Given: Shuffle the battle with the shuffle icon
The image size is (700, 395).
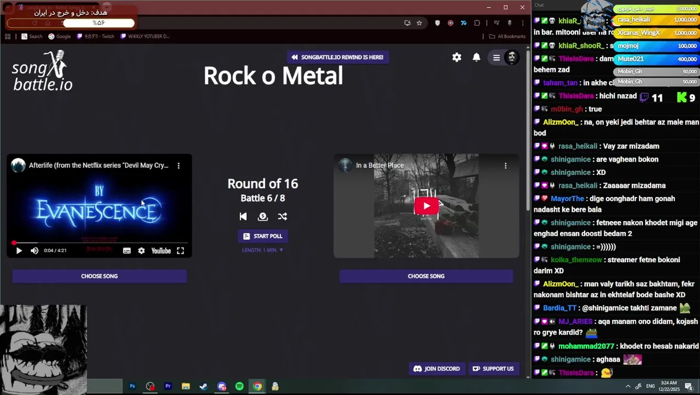Looking at the screenshot, I should click(282, 216).
